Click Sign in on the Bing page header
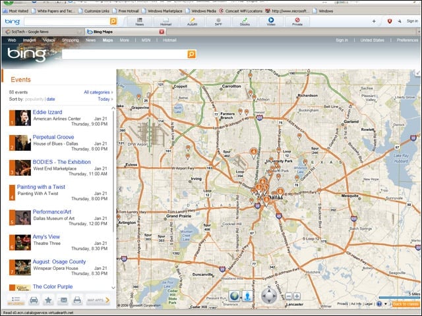Viewport: 422px width, 316px height. click(x=342, y=40)
